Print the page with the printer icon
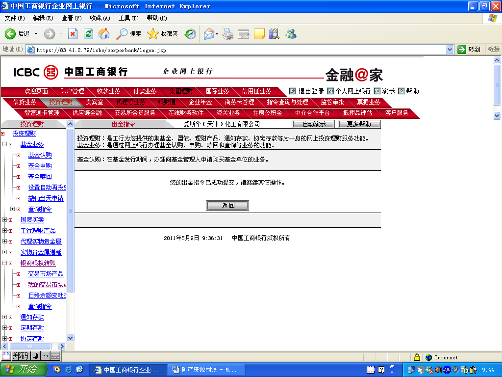 click(x=228, y=34)
